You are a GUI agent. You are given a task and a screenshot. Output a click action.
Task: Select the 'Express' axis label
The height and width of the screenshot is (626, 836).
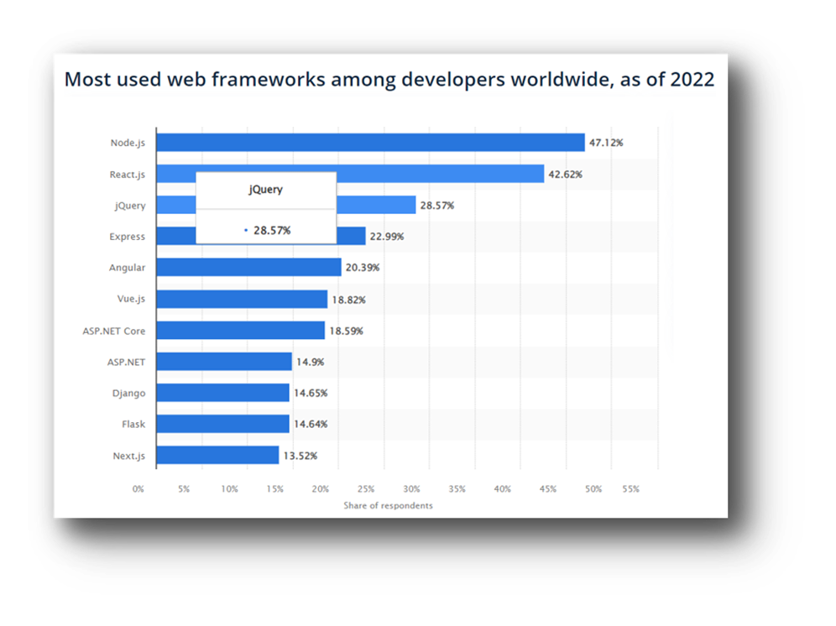point(127,237)
